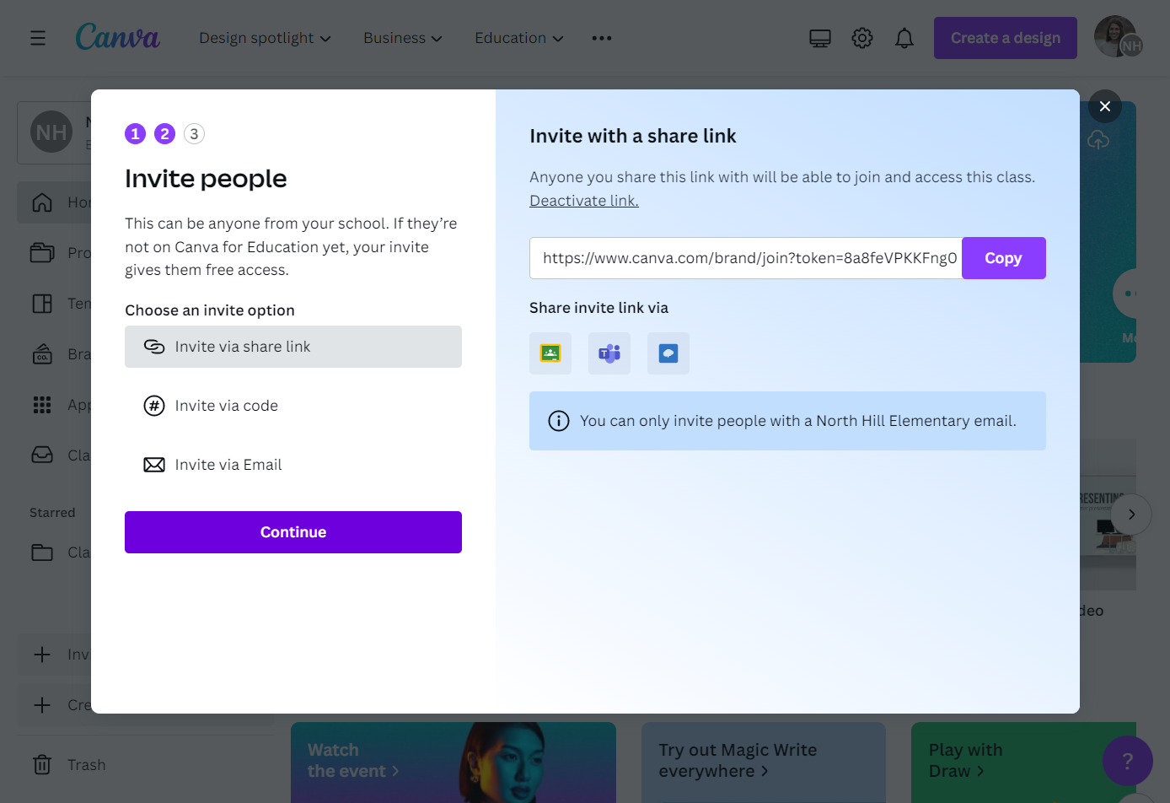The width and height of the screenshot is (1170, 803).
Task: Share invite link via the blue chat icon
Action: (668, 353)
